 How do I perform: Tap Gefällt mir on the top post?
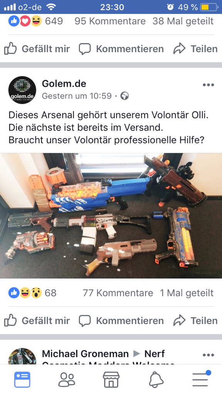(37, 49)
